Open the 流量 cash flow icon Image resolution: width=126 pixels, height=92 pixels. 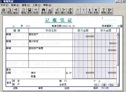click(x=70, y=11)
